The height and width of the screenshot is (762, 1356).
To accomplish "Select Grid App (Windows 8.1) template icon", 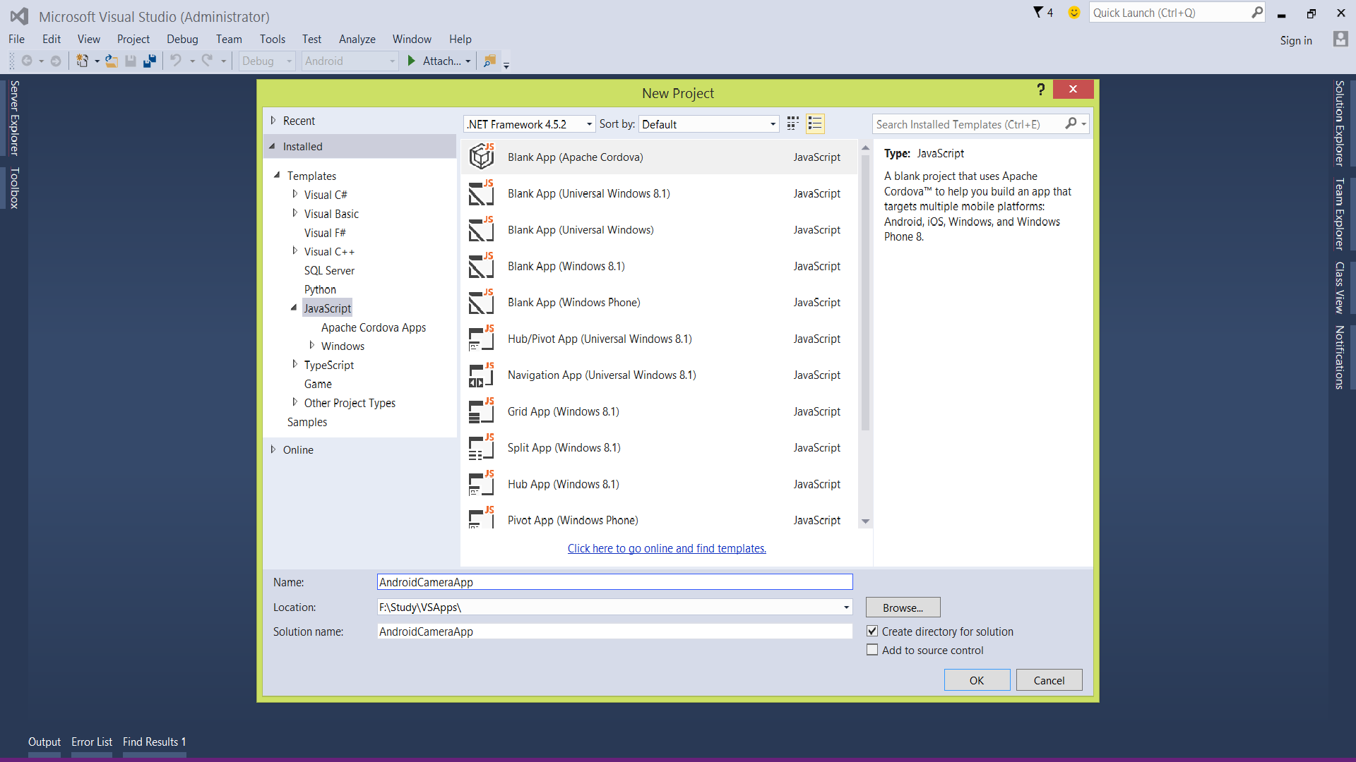I will [482, 411].
